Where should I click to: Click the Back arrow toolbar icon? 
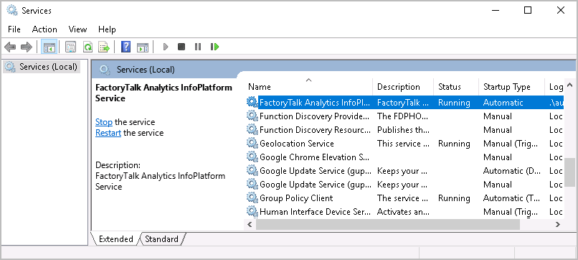pyautogui.click(x=10, y=47)
